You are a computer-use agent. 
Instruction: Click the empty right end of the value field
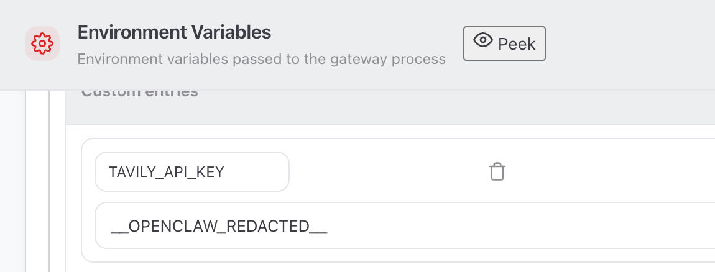click(622, 225)
